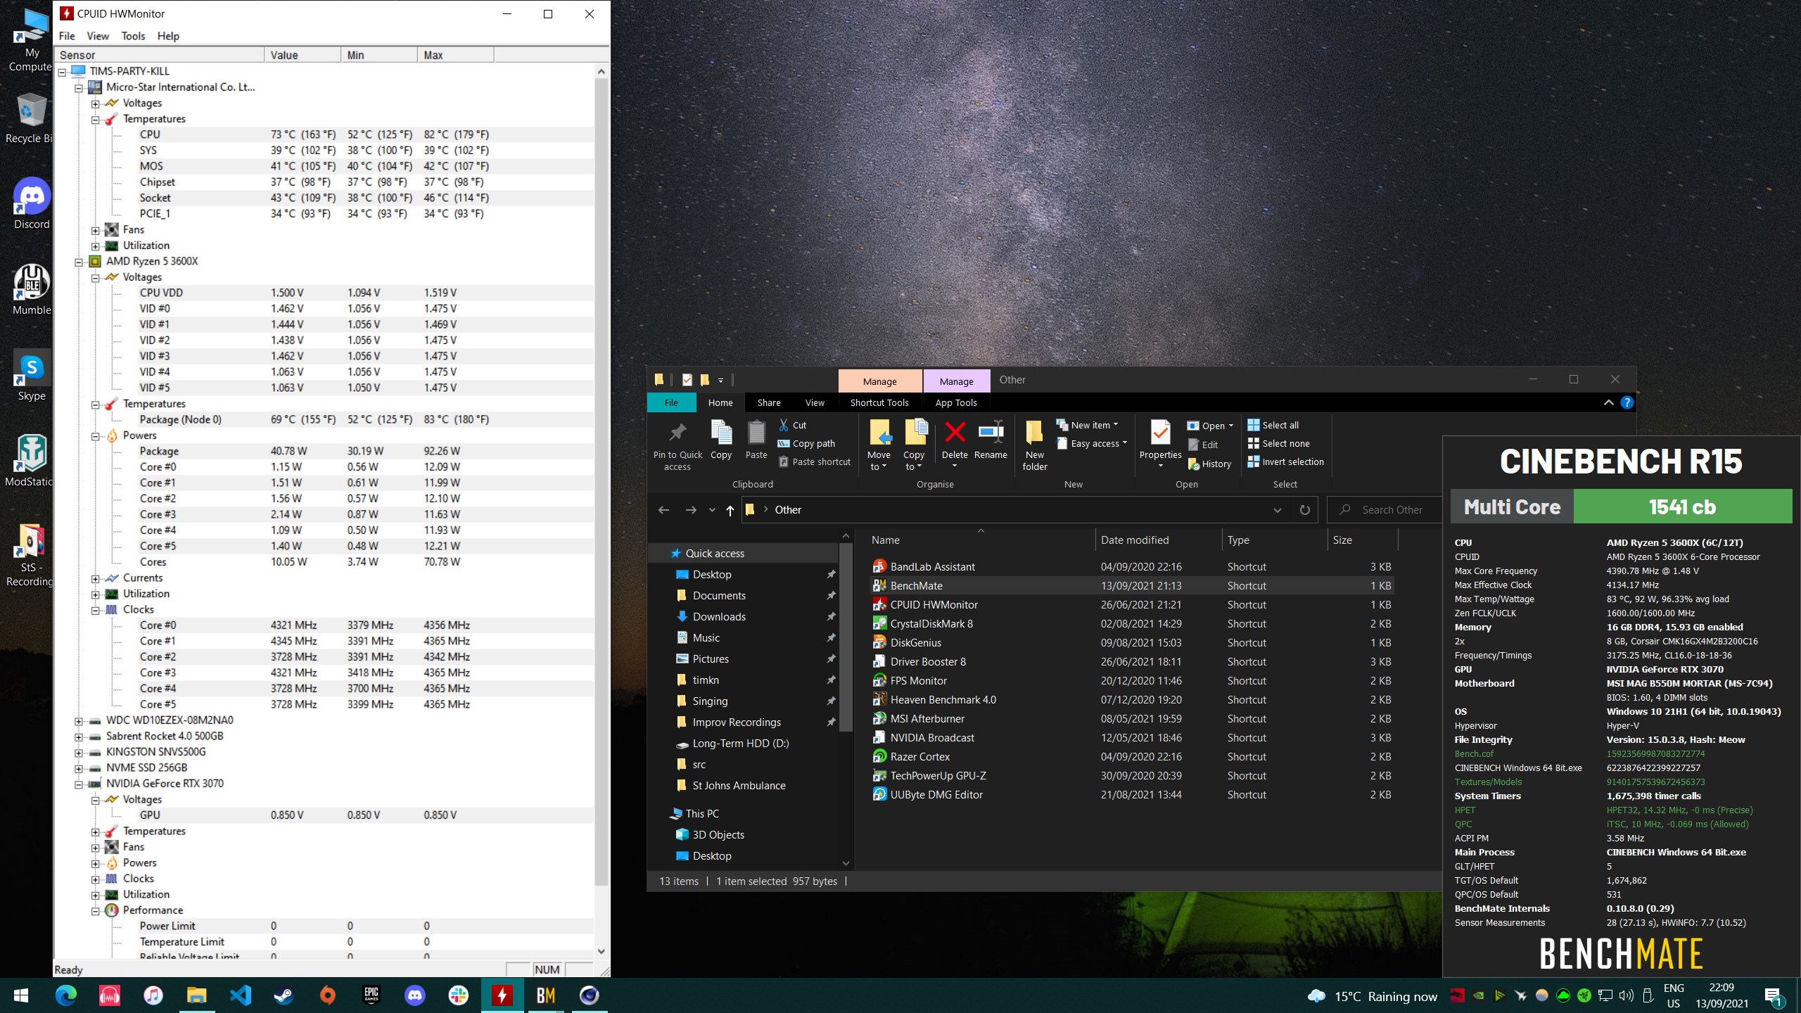Select the MSI Afterburner shortcut file
The height and width of the screenshot is (1013, 1801).
pyautogui.click(x=927, y=719)
